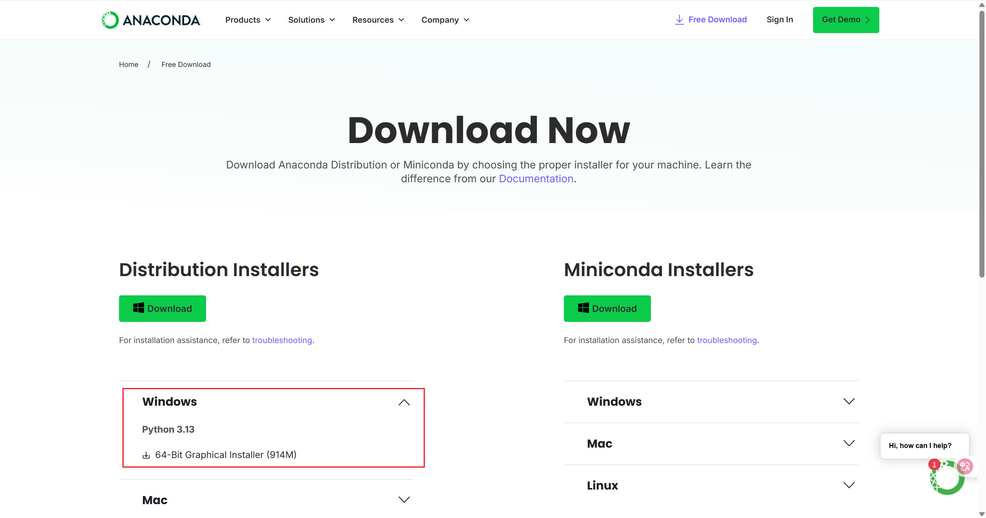Click the Download Now heading
The width and height of the screenshot is (986, 518).
point(489,130)
